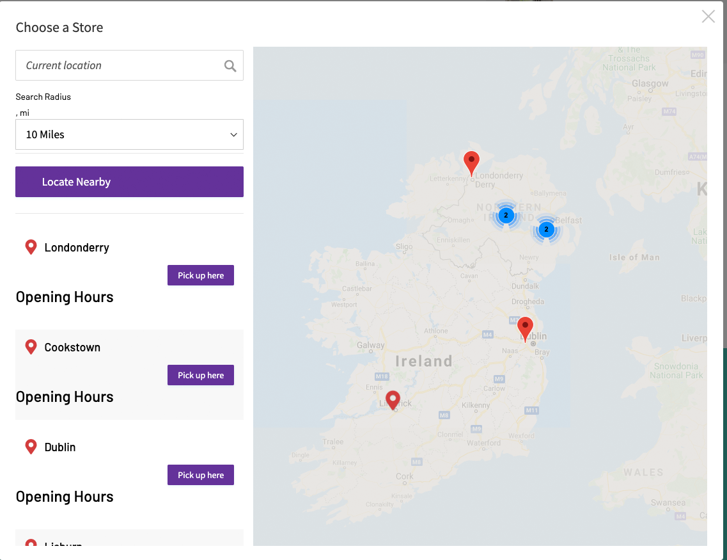The height and width of the screenshot is (560, 727).
Task: Click Opening Hours under Cookstown
Action: click(65, 397)
